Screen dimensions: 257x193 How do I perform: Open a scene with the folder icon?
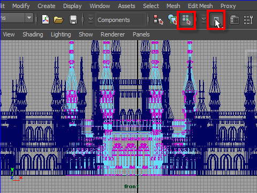[58, 20]
